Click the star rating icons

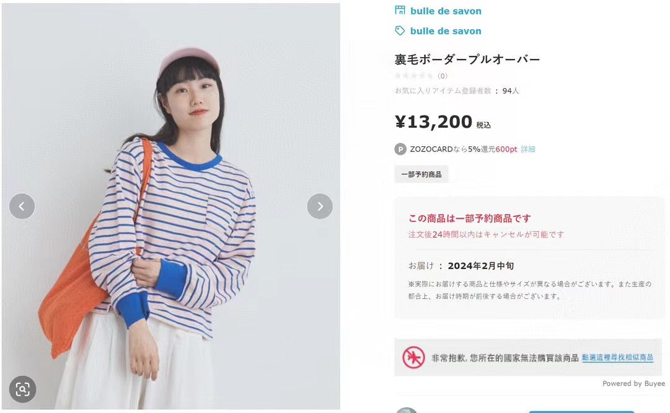(x=413, y=76)
